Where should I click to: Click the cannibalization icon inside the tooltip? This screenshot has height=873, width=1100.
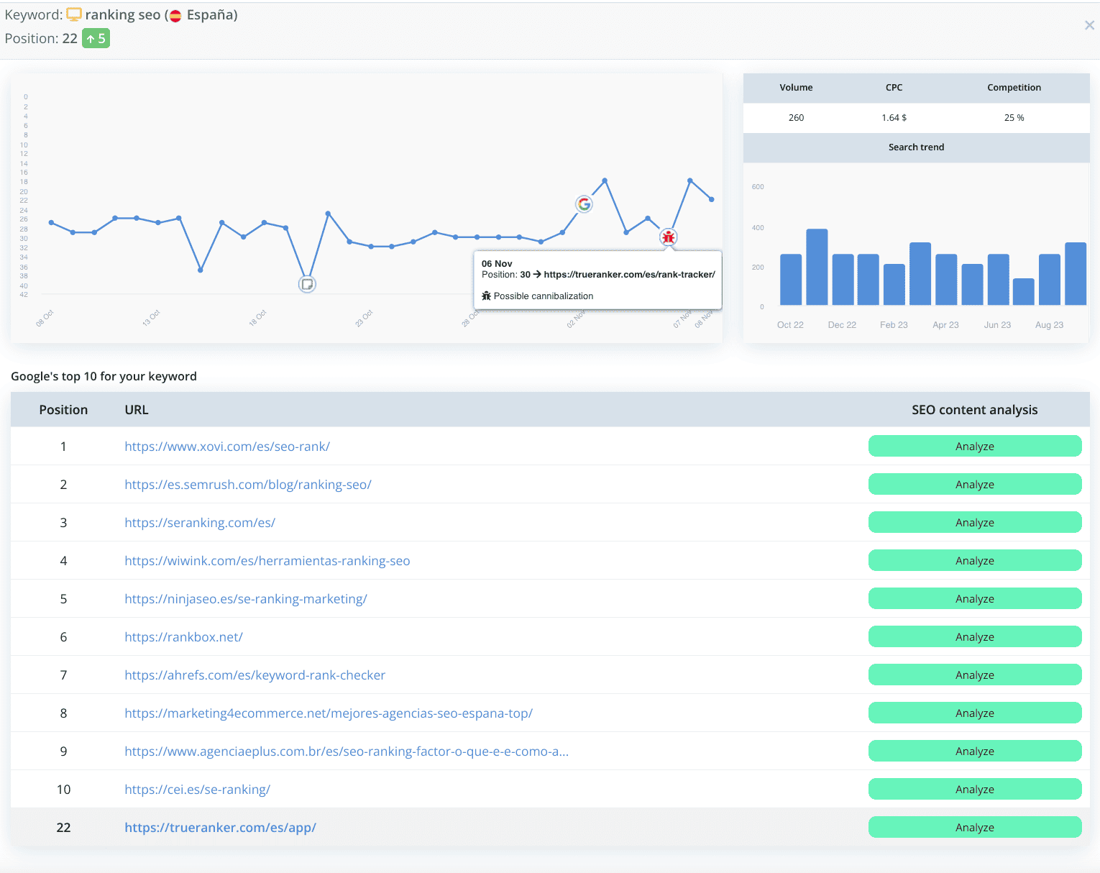click(486, 296)
